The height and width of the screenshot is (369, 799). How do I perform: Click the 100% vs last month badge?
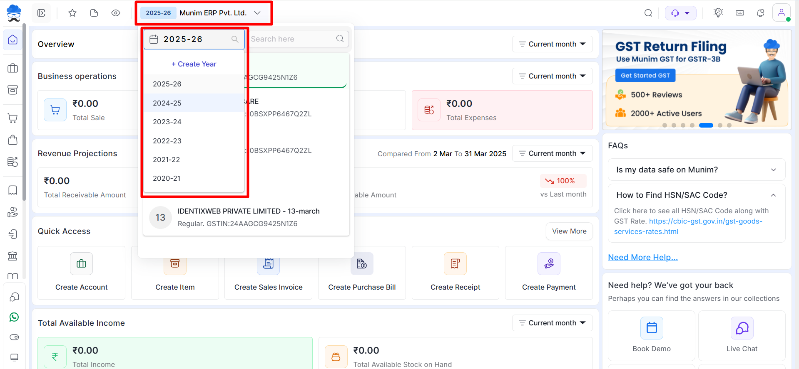[563, 181]
